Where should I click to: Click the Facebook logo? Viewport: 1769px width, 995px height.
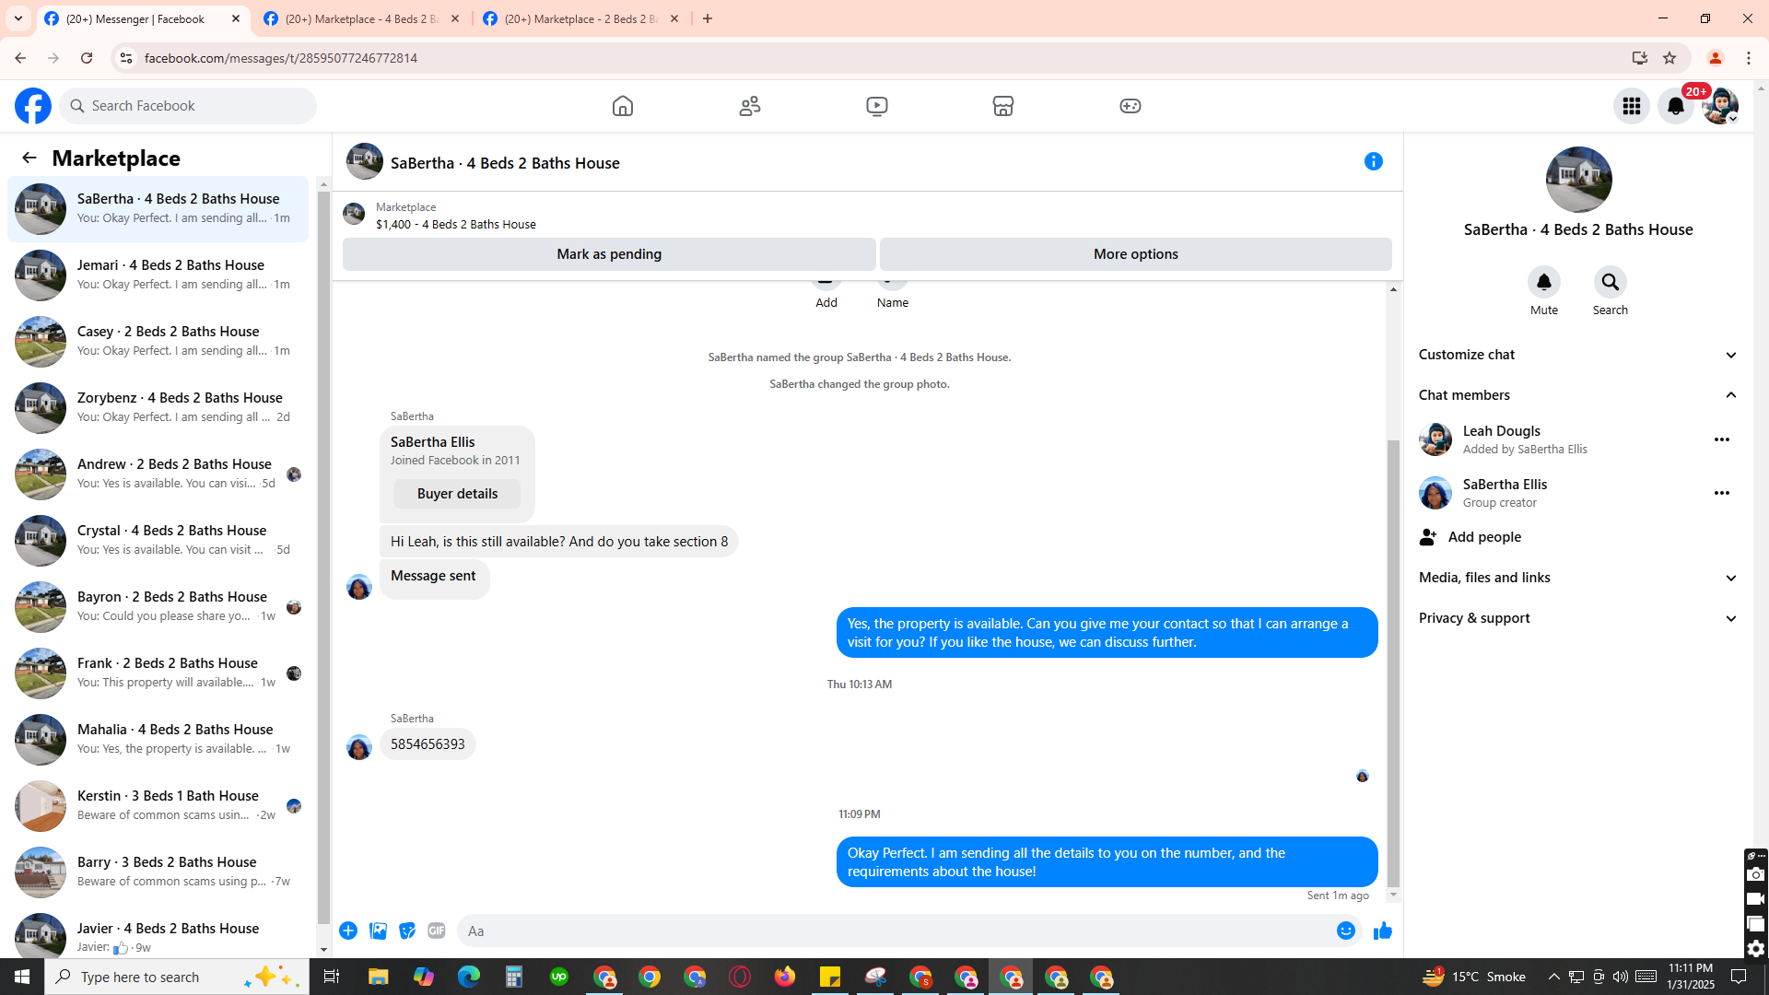(x=33, y=106)
